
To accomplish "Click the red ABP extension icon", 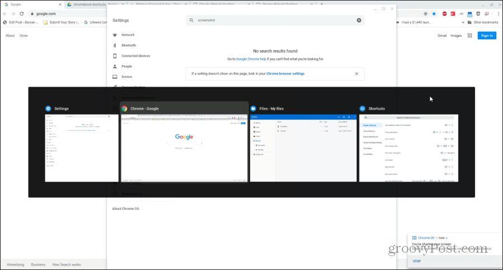I will coord(444,13).
